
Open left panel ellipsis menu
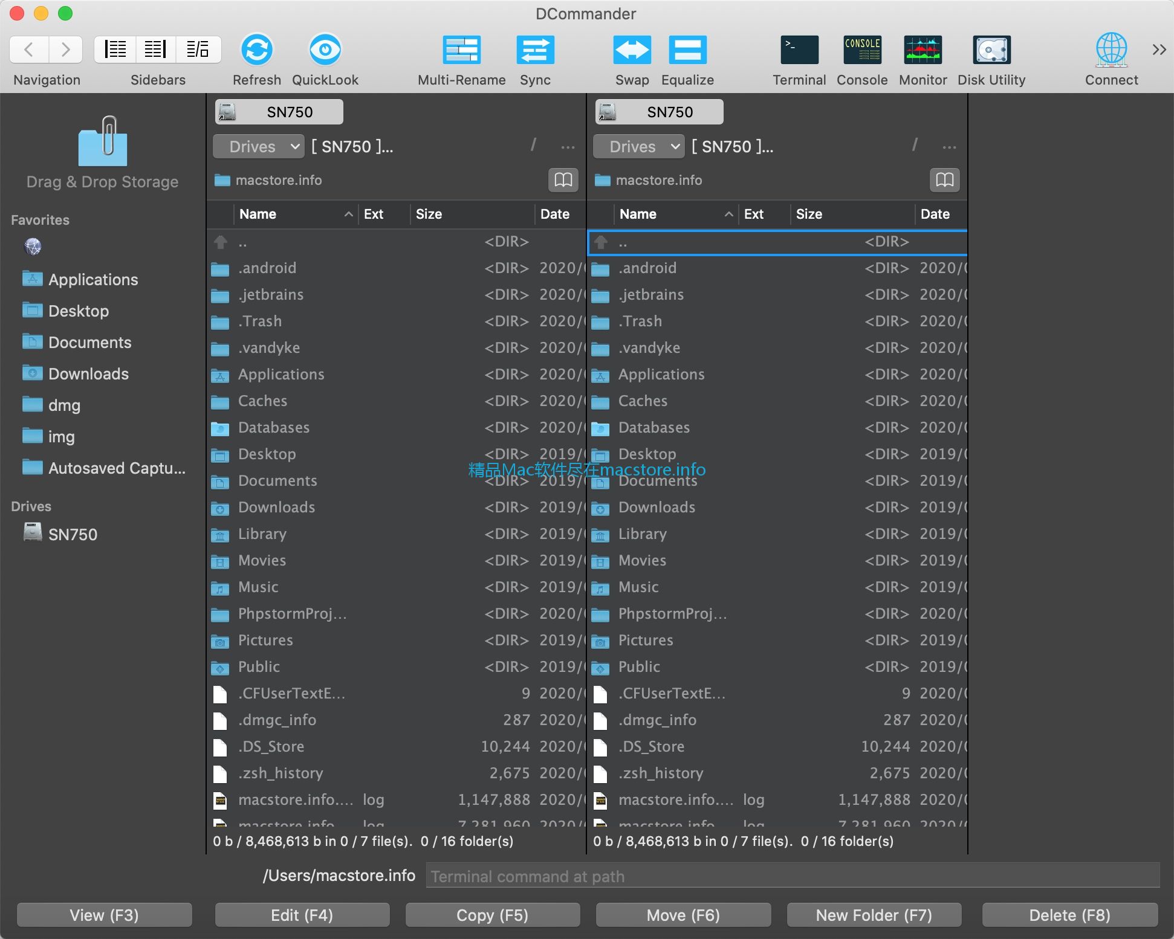[x=568, y=147]
